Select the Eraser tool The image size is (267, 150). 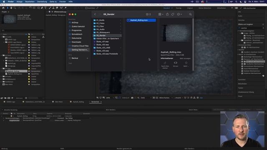click(57, 8)
